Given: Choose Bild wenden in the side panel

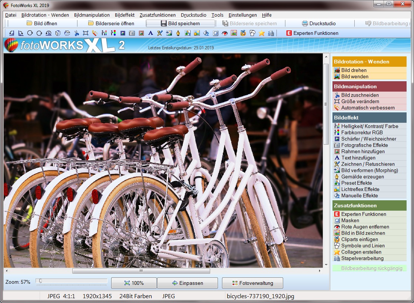Looking at the screenshot, I should click(x=370, y=76).
